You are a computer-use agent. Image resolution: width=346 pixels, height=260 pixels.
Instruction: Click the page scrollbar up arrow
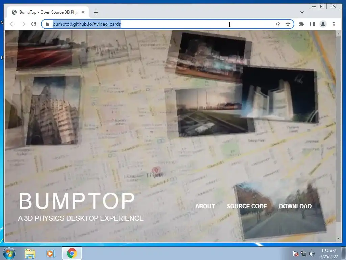(338, 34)
